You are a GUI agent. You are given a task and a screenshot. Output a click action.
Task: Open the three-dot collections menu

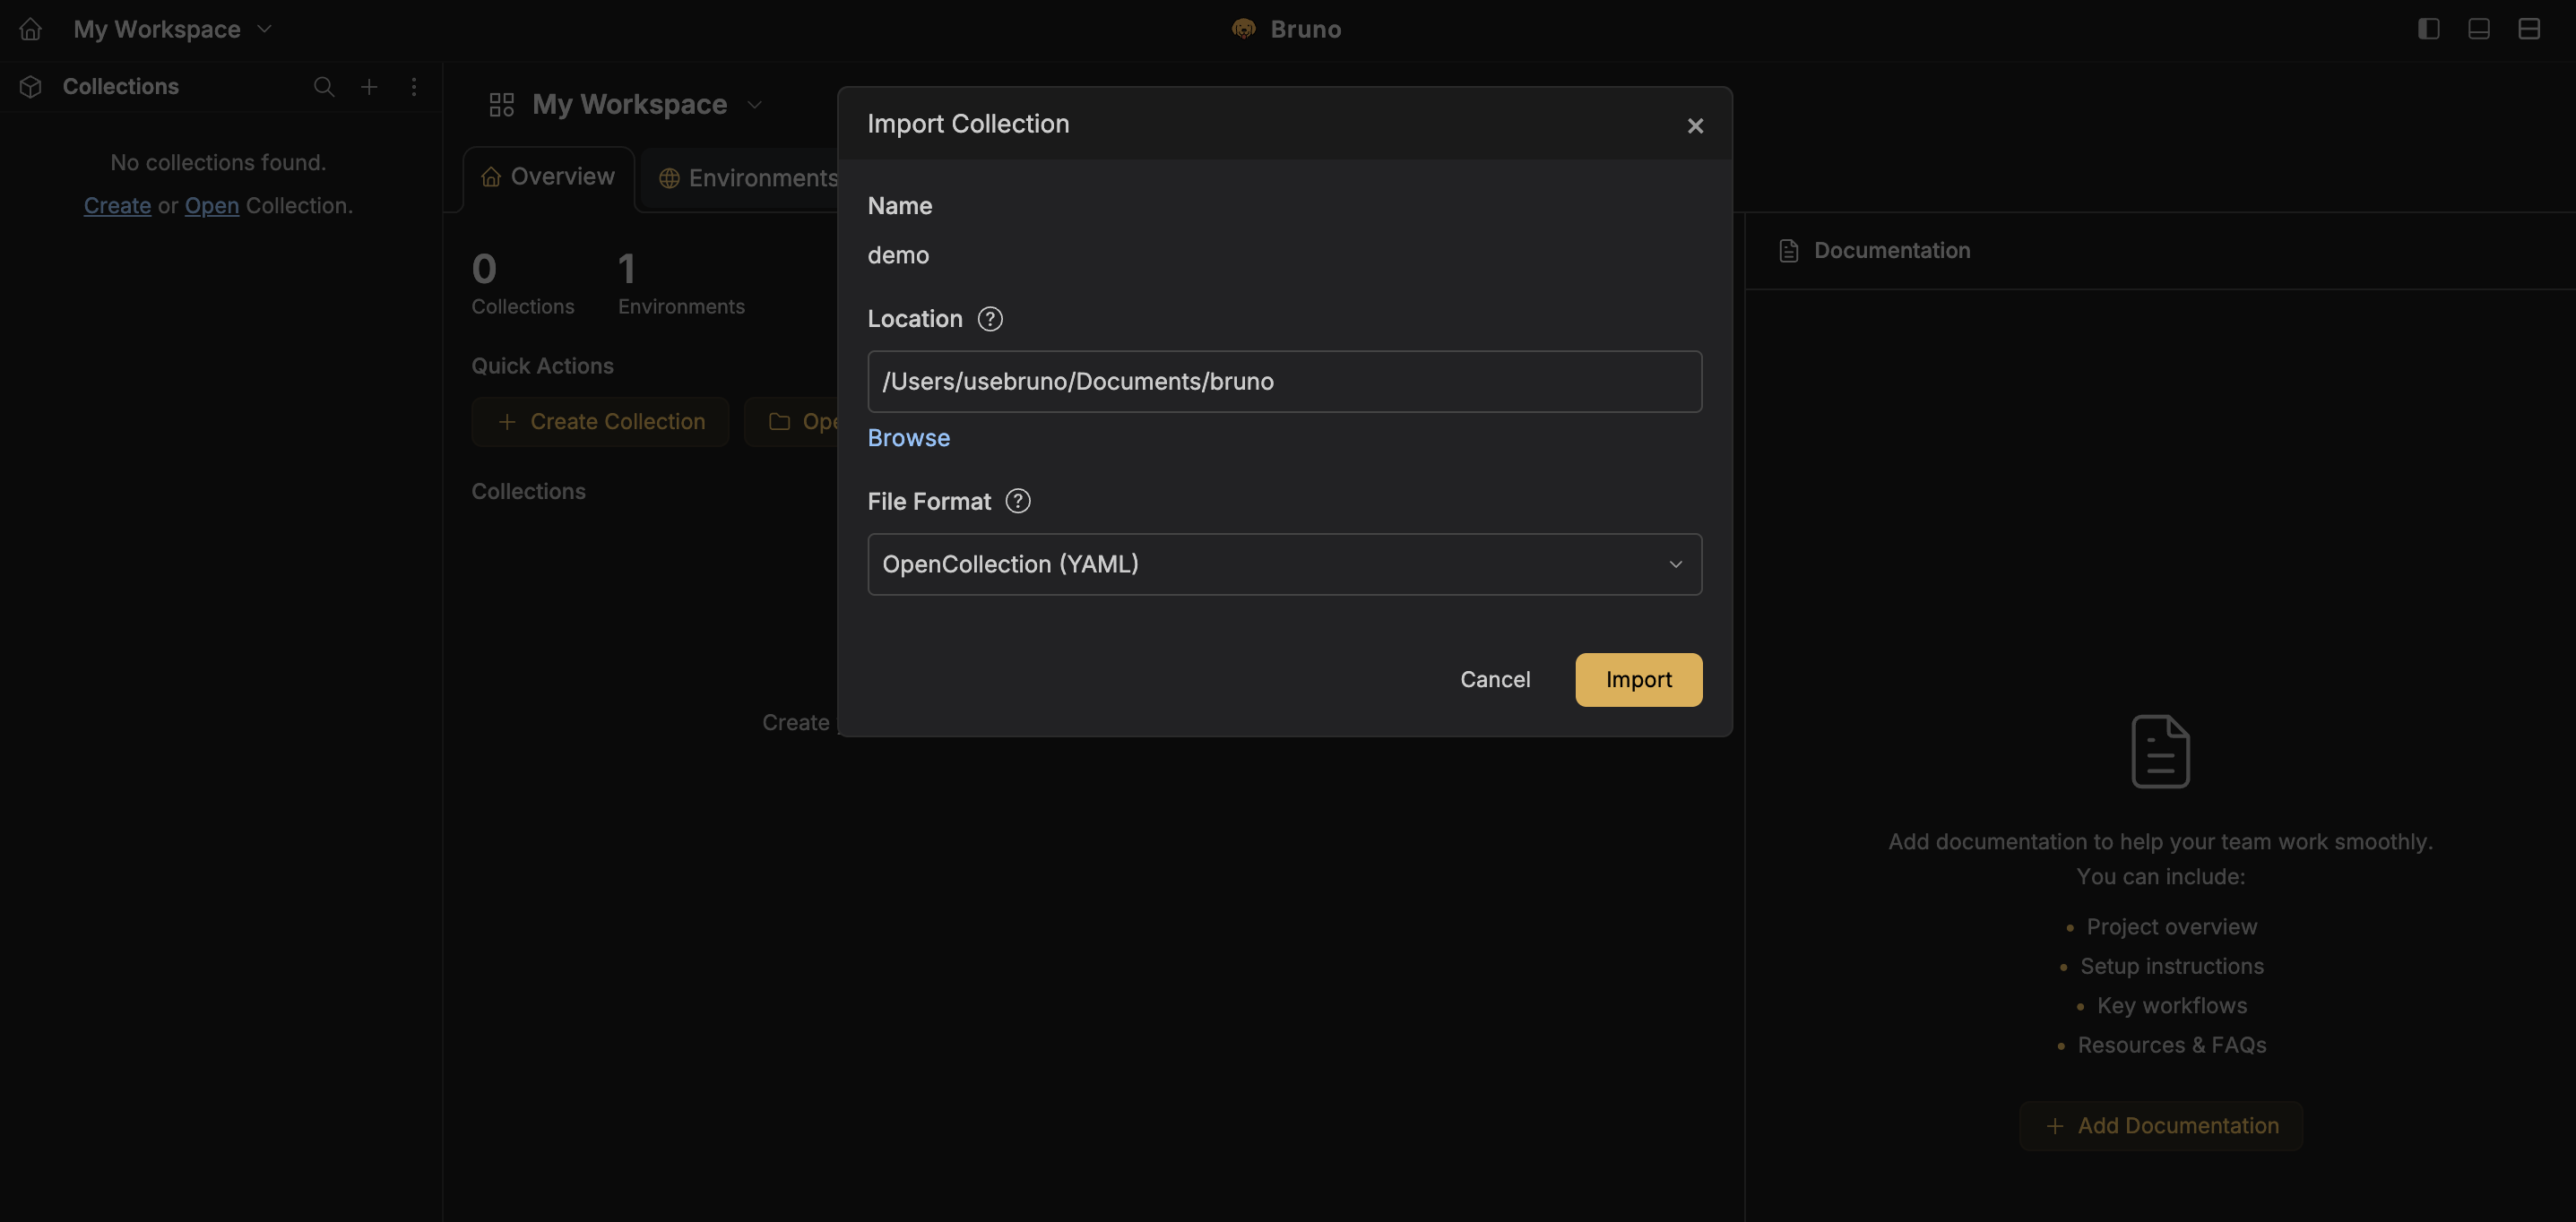click(x=414, y=87)
